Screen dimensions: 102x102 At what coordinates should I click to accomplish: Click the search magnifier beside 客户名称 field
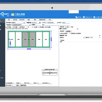tap(24, 23)
